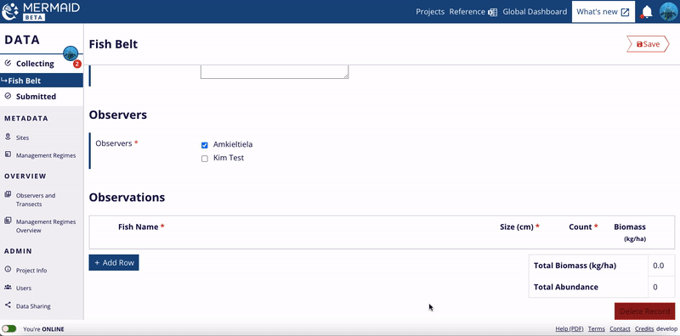Screen dimensions: 680x336
Task: Open the Global Dashboard
Action: (x=535, y=12)
